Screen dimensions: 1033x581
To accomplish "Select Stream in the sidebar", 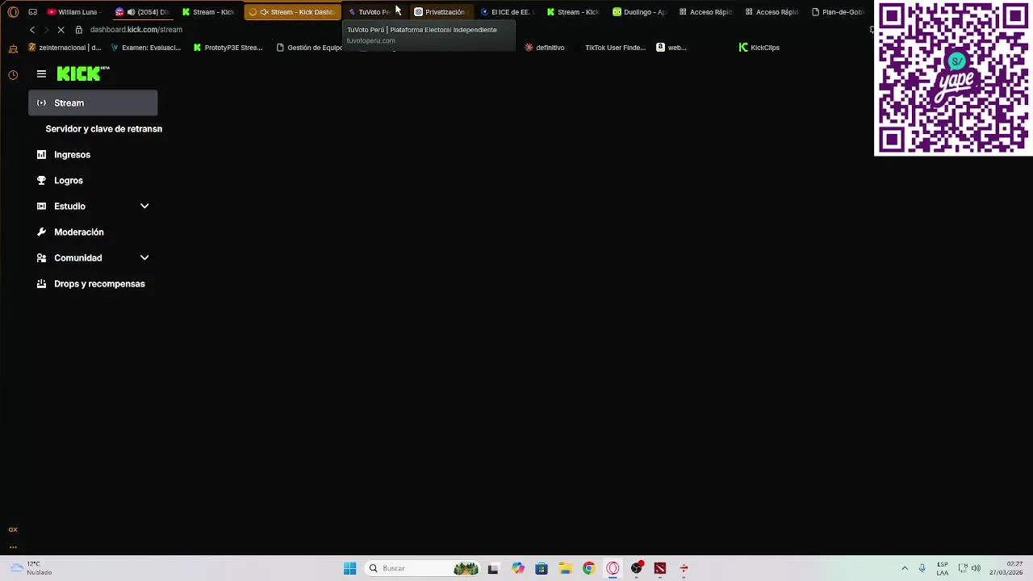I will 93,102.
